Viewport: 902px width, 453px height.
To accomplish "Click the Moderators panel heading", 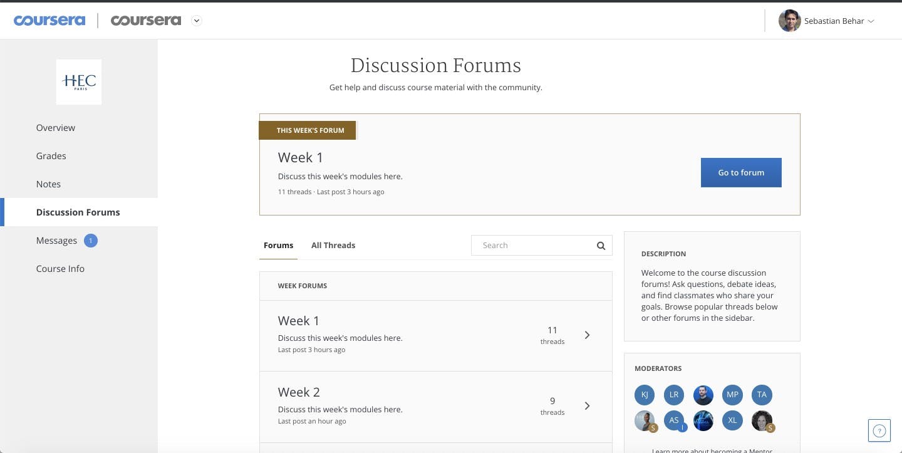I will (658, 368).
